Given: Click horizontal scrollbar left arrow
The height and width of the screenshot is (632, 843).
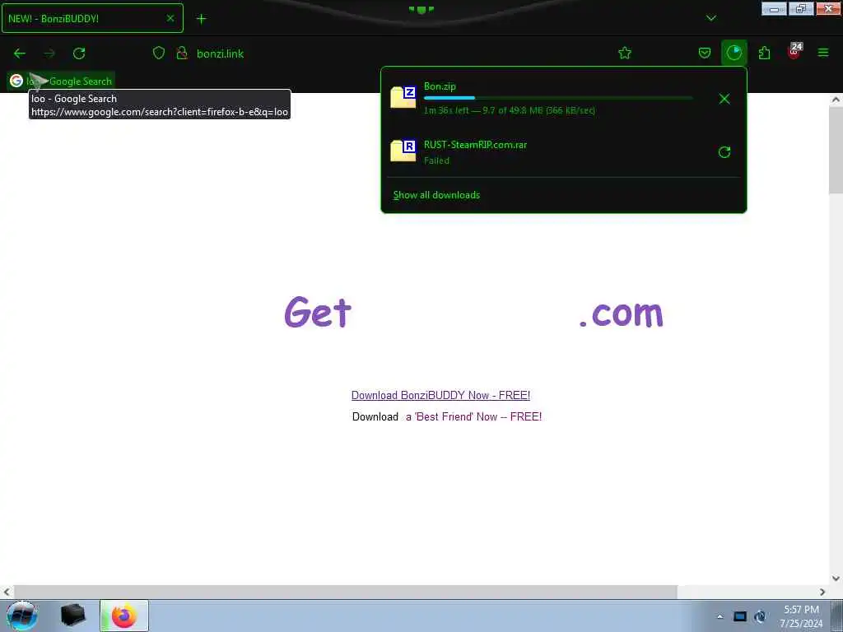Looking at the screenshot, I should tap(7, 592).
